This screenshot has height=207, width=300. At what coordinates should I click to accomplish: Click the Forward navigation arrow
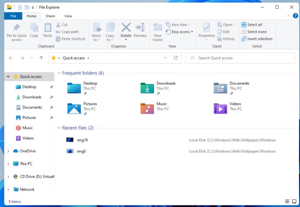[x=22, y=58]
